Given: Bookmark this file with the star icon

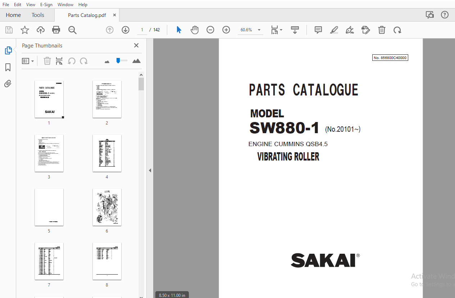Looking at the screenshot, I should click(24, 30).
